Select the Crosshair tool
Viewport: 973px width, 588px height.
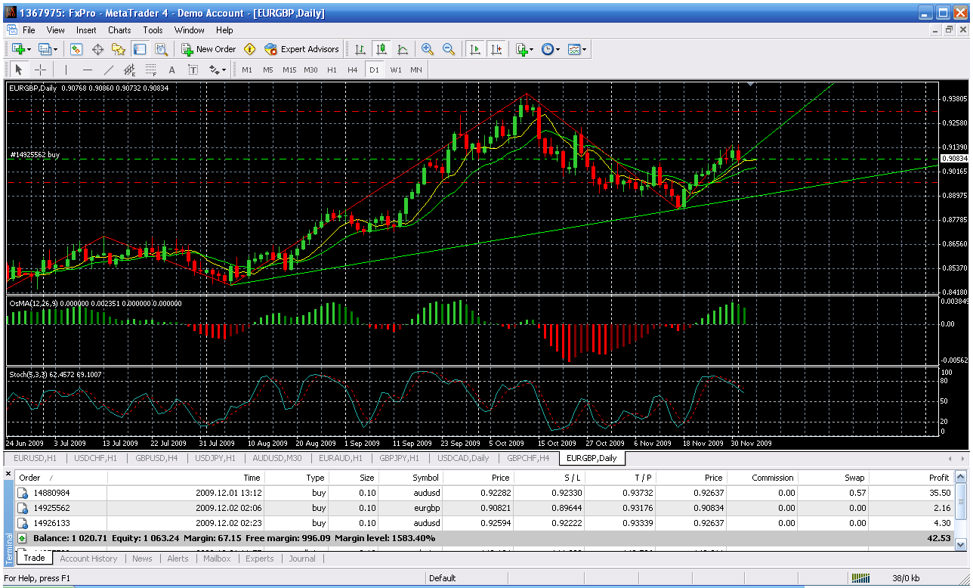click(40, 70)
